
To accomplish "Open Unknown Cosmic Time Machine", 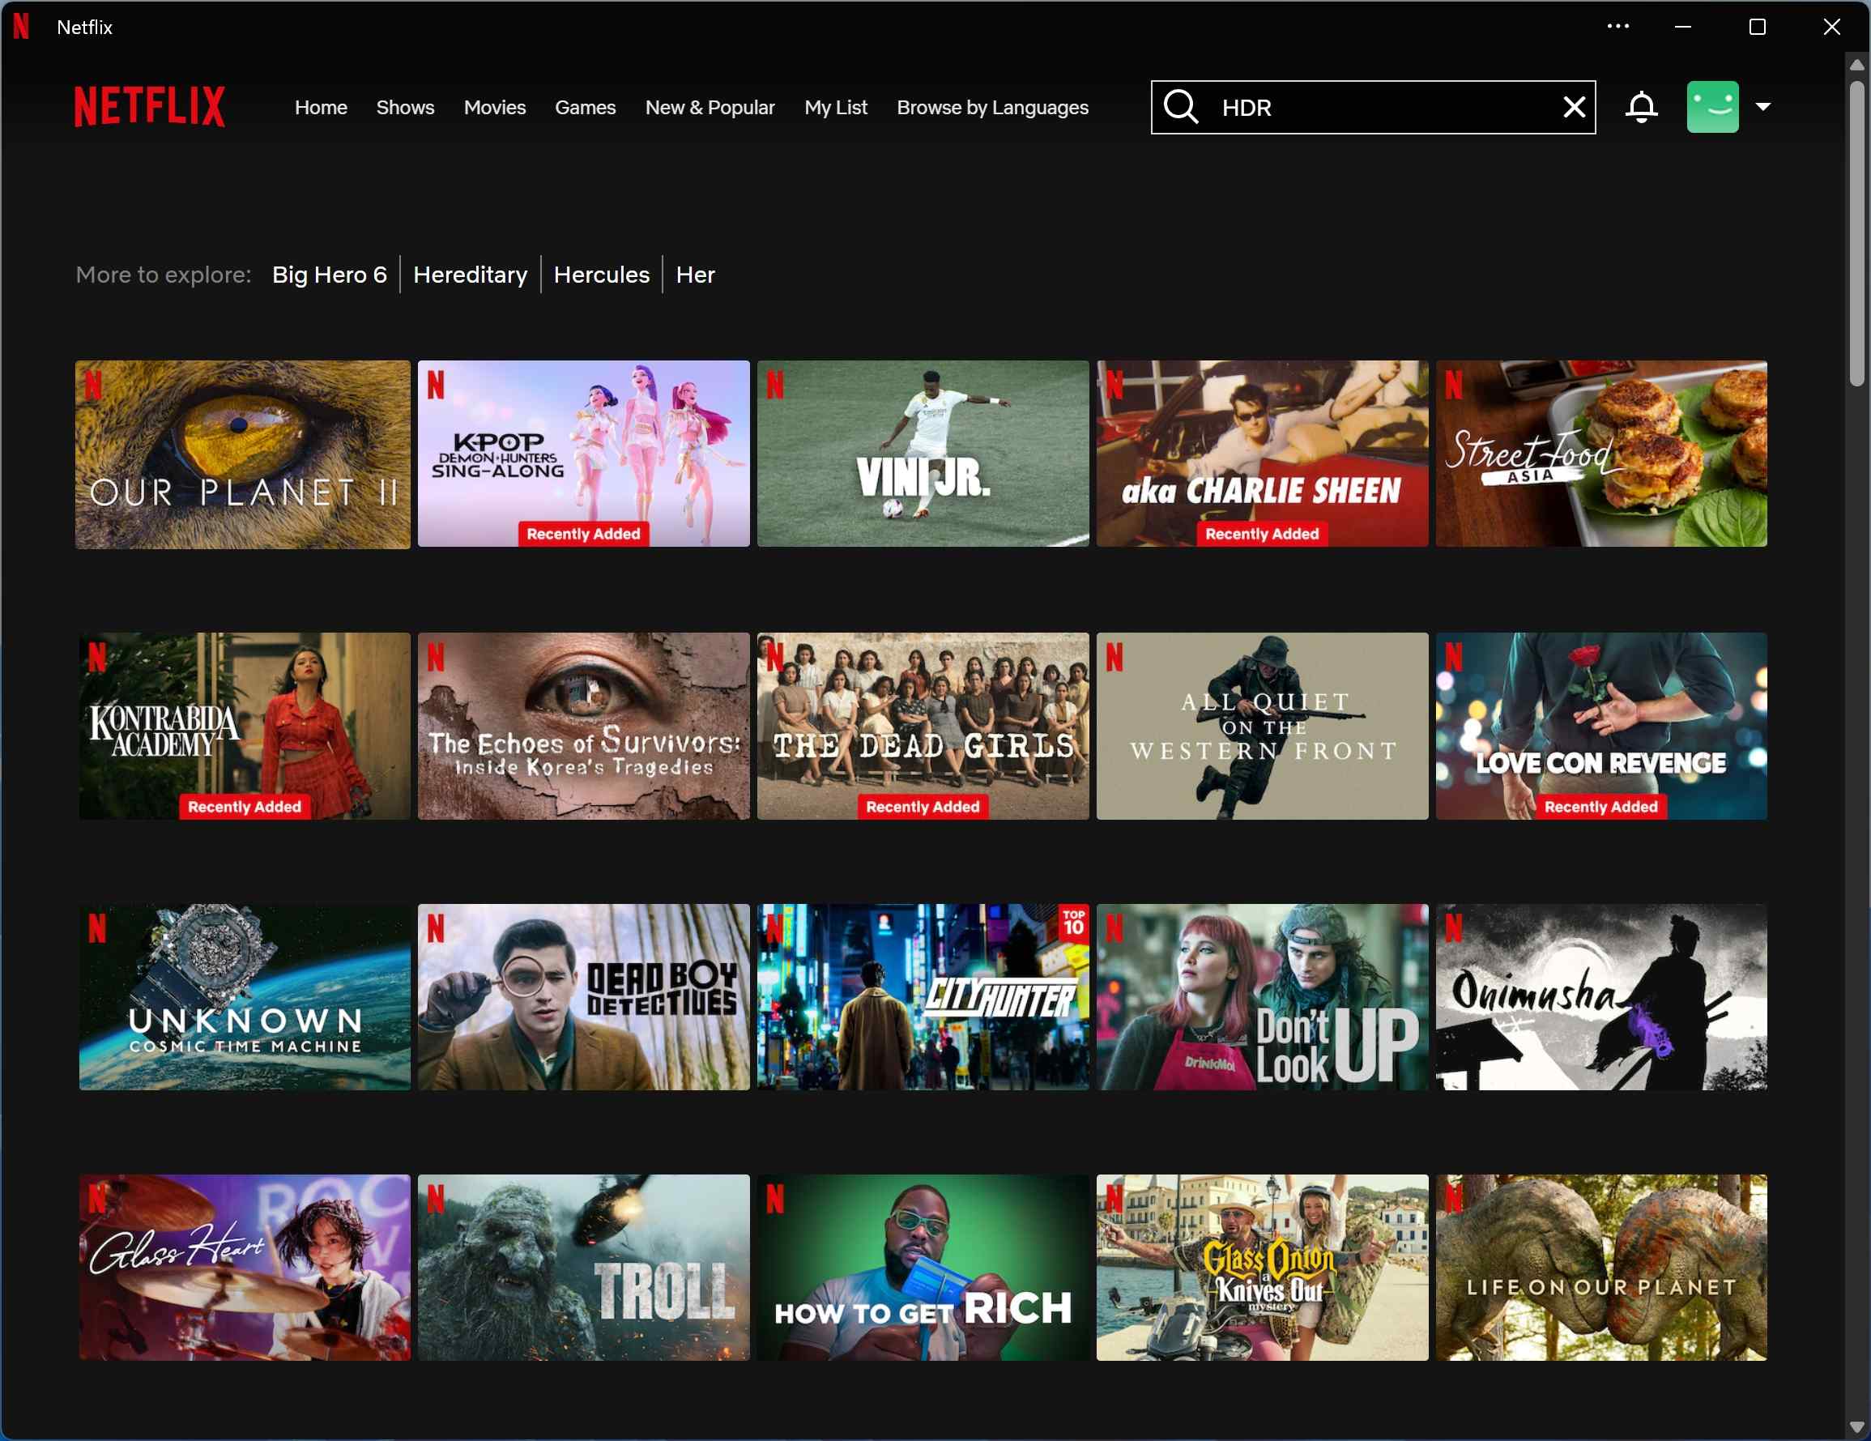I will coord(244,996).
